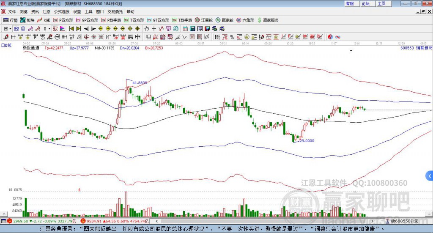This screenshot has width=433, height=233.
Task: Open the calendar icon in the toolbar
Action: [185, 29]
